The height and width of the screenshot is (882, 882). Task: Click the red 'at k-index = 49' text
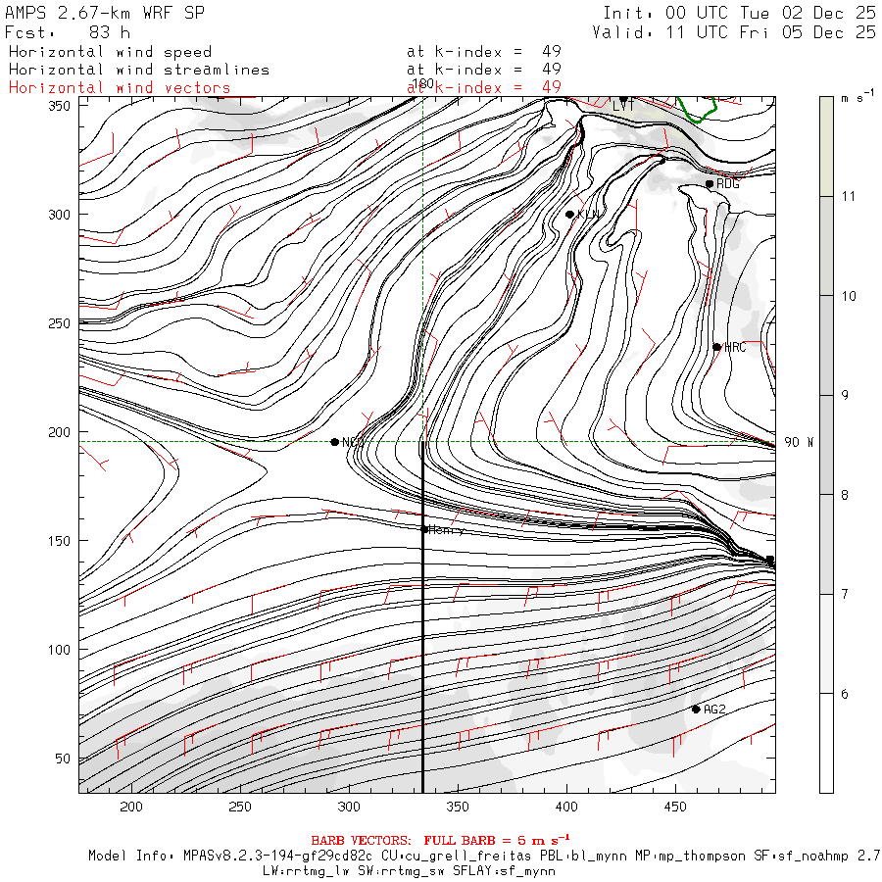point(484,87)
